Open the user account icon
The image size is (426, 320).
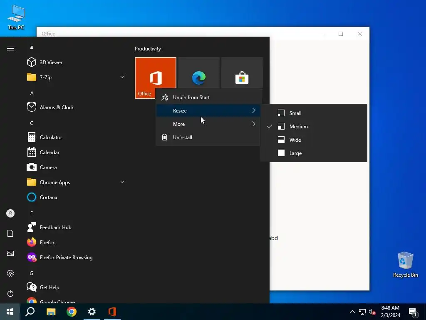coord(10,213)
